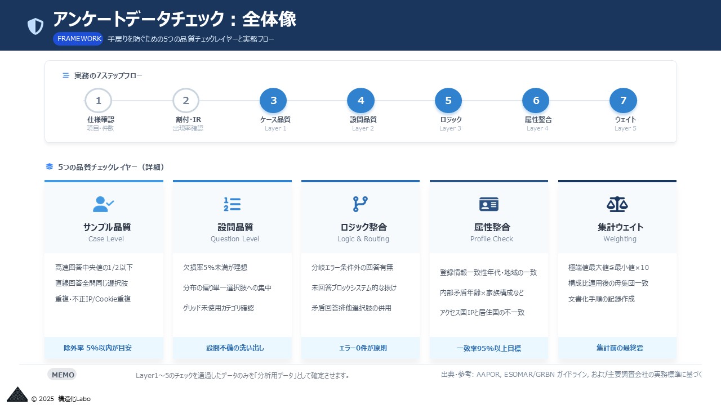Viewport: 721px width, 405px height.
Task: Click the FRAMEWORK badge
Action: pyautogui.click(x=78, y=39)
